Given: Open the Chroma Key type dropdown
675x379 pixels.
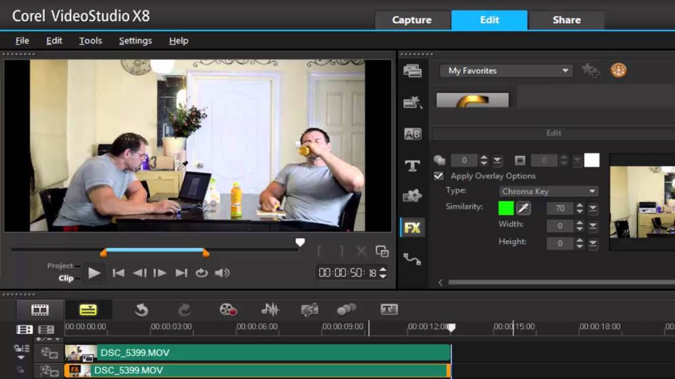Looking at the screenshot, I should click(548, 191).
